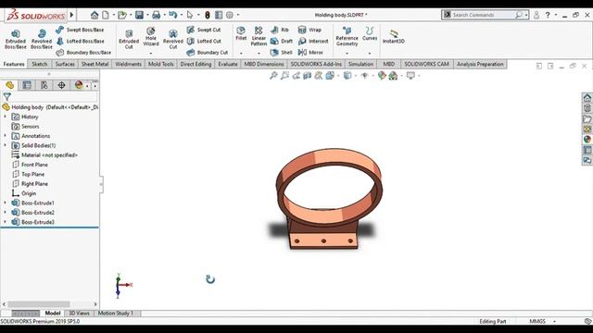
Task: Click the Home icon in the top toolbar
Action: click(95, 15)
